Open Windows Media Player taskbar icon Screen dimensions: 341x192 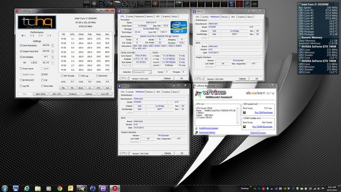coord(48,188)
